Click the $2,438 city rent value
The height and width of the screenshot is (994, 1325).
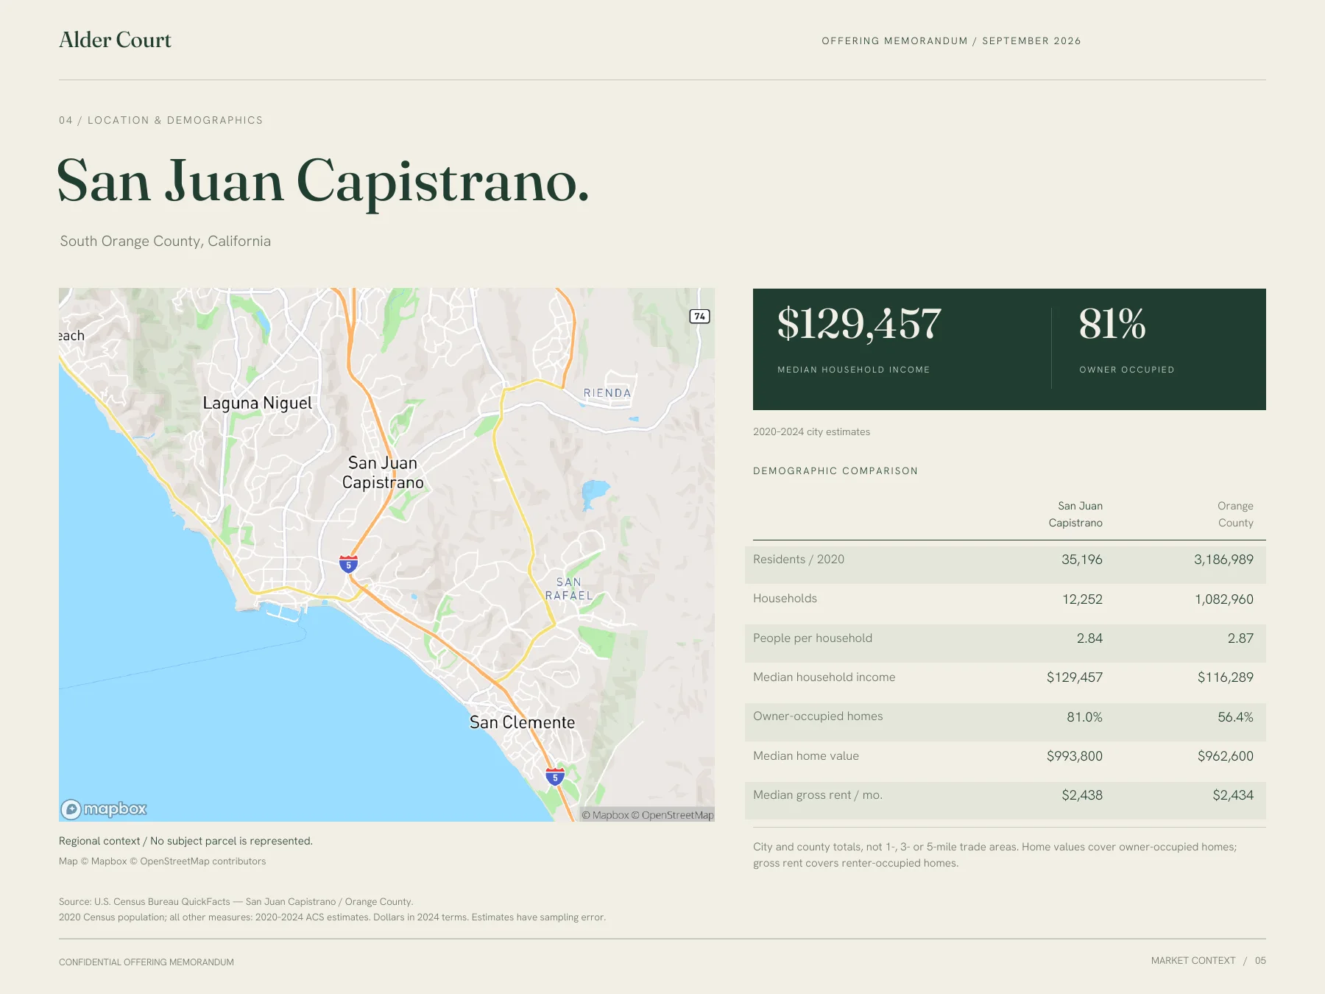click(x=1082, y=795)
